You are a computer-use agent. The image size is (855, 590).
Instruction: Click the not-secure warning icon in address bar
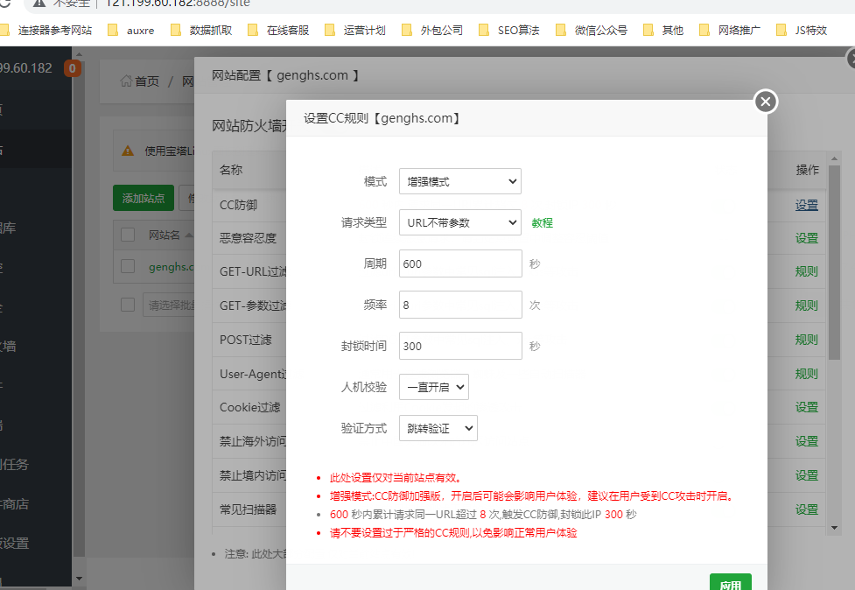39,4
